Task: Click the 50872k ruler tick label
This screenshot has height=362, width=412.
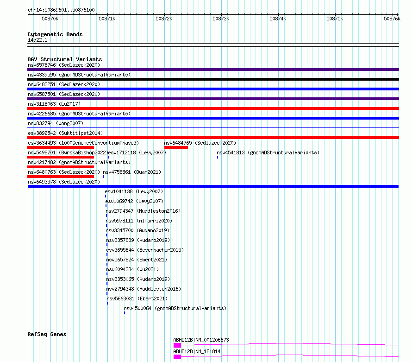Action: [164, 19]
